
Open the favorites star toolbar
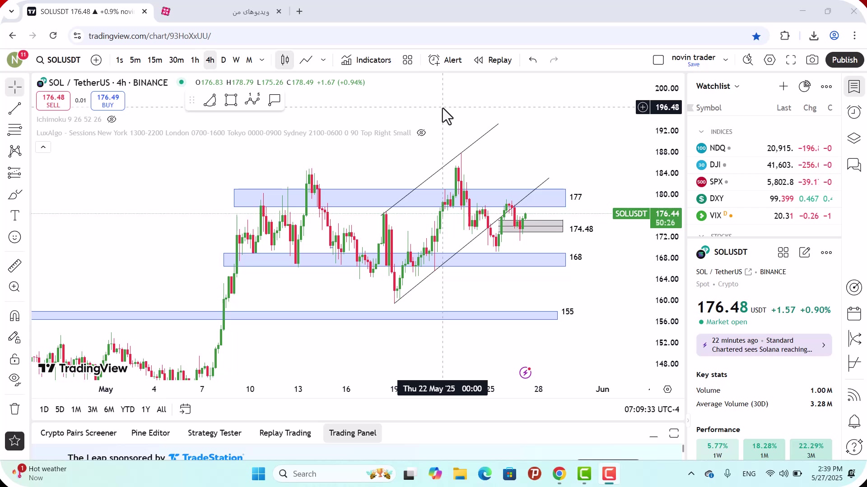(15, 441)
